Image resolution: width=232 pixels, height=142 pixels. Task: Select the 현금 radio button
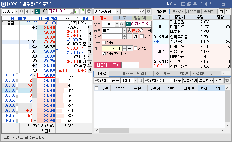coord(129,30)
